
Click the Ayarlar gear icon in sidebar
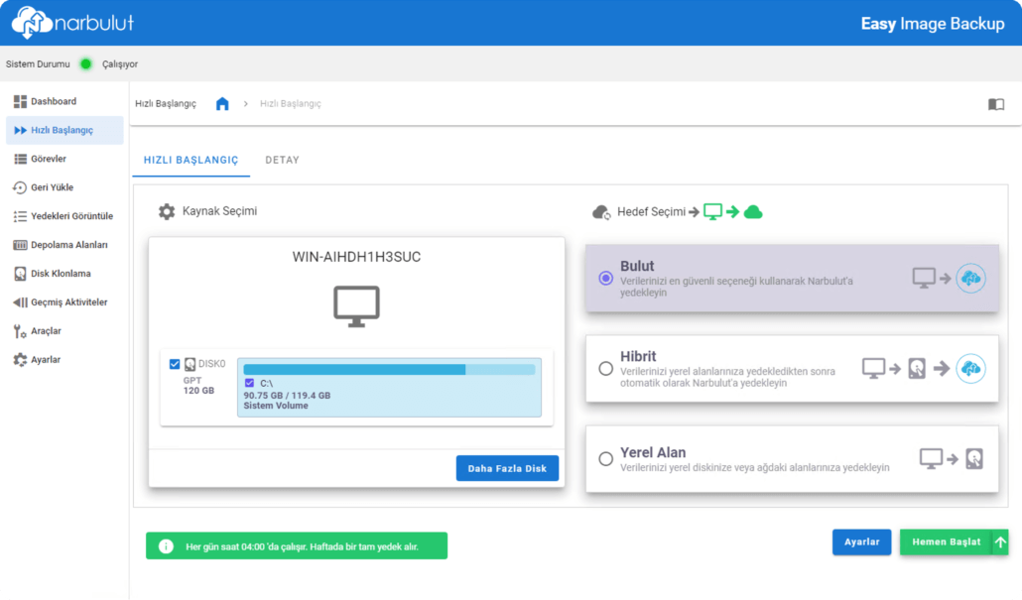tap(20, 360)
